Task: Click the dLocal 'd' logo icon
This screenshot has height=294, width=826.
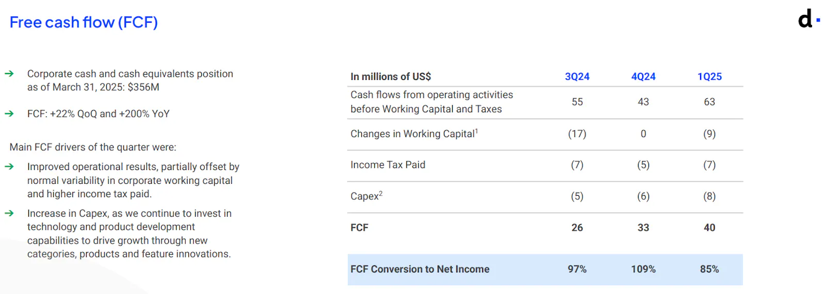Action: tap(808, 19)
